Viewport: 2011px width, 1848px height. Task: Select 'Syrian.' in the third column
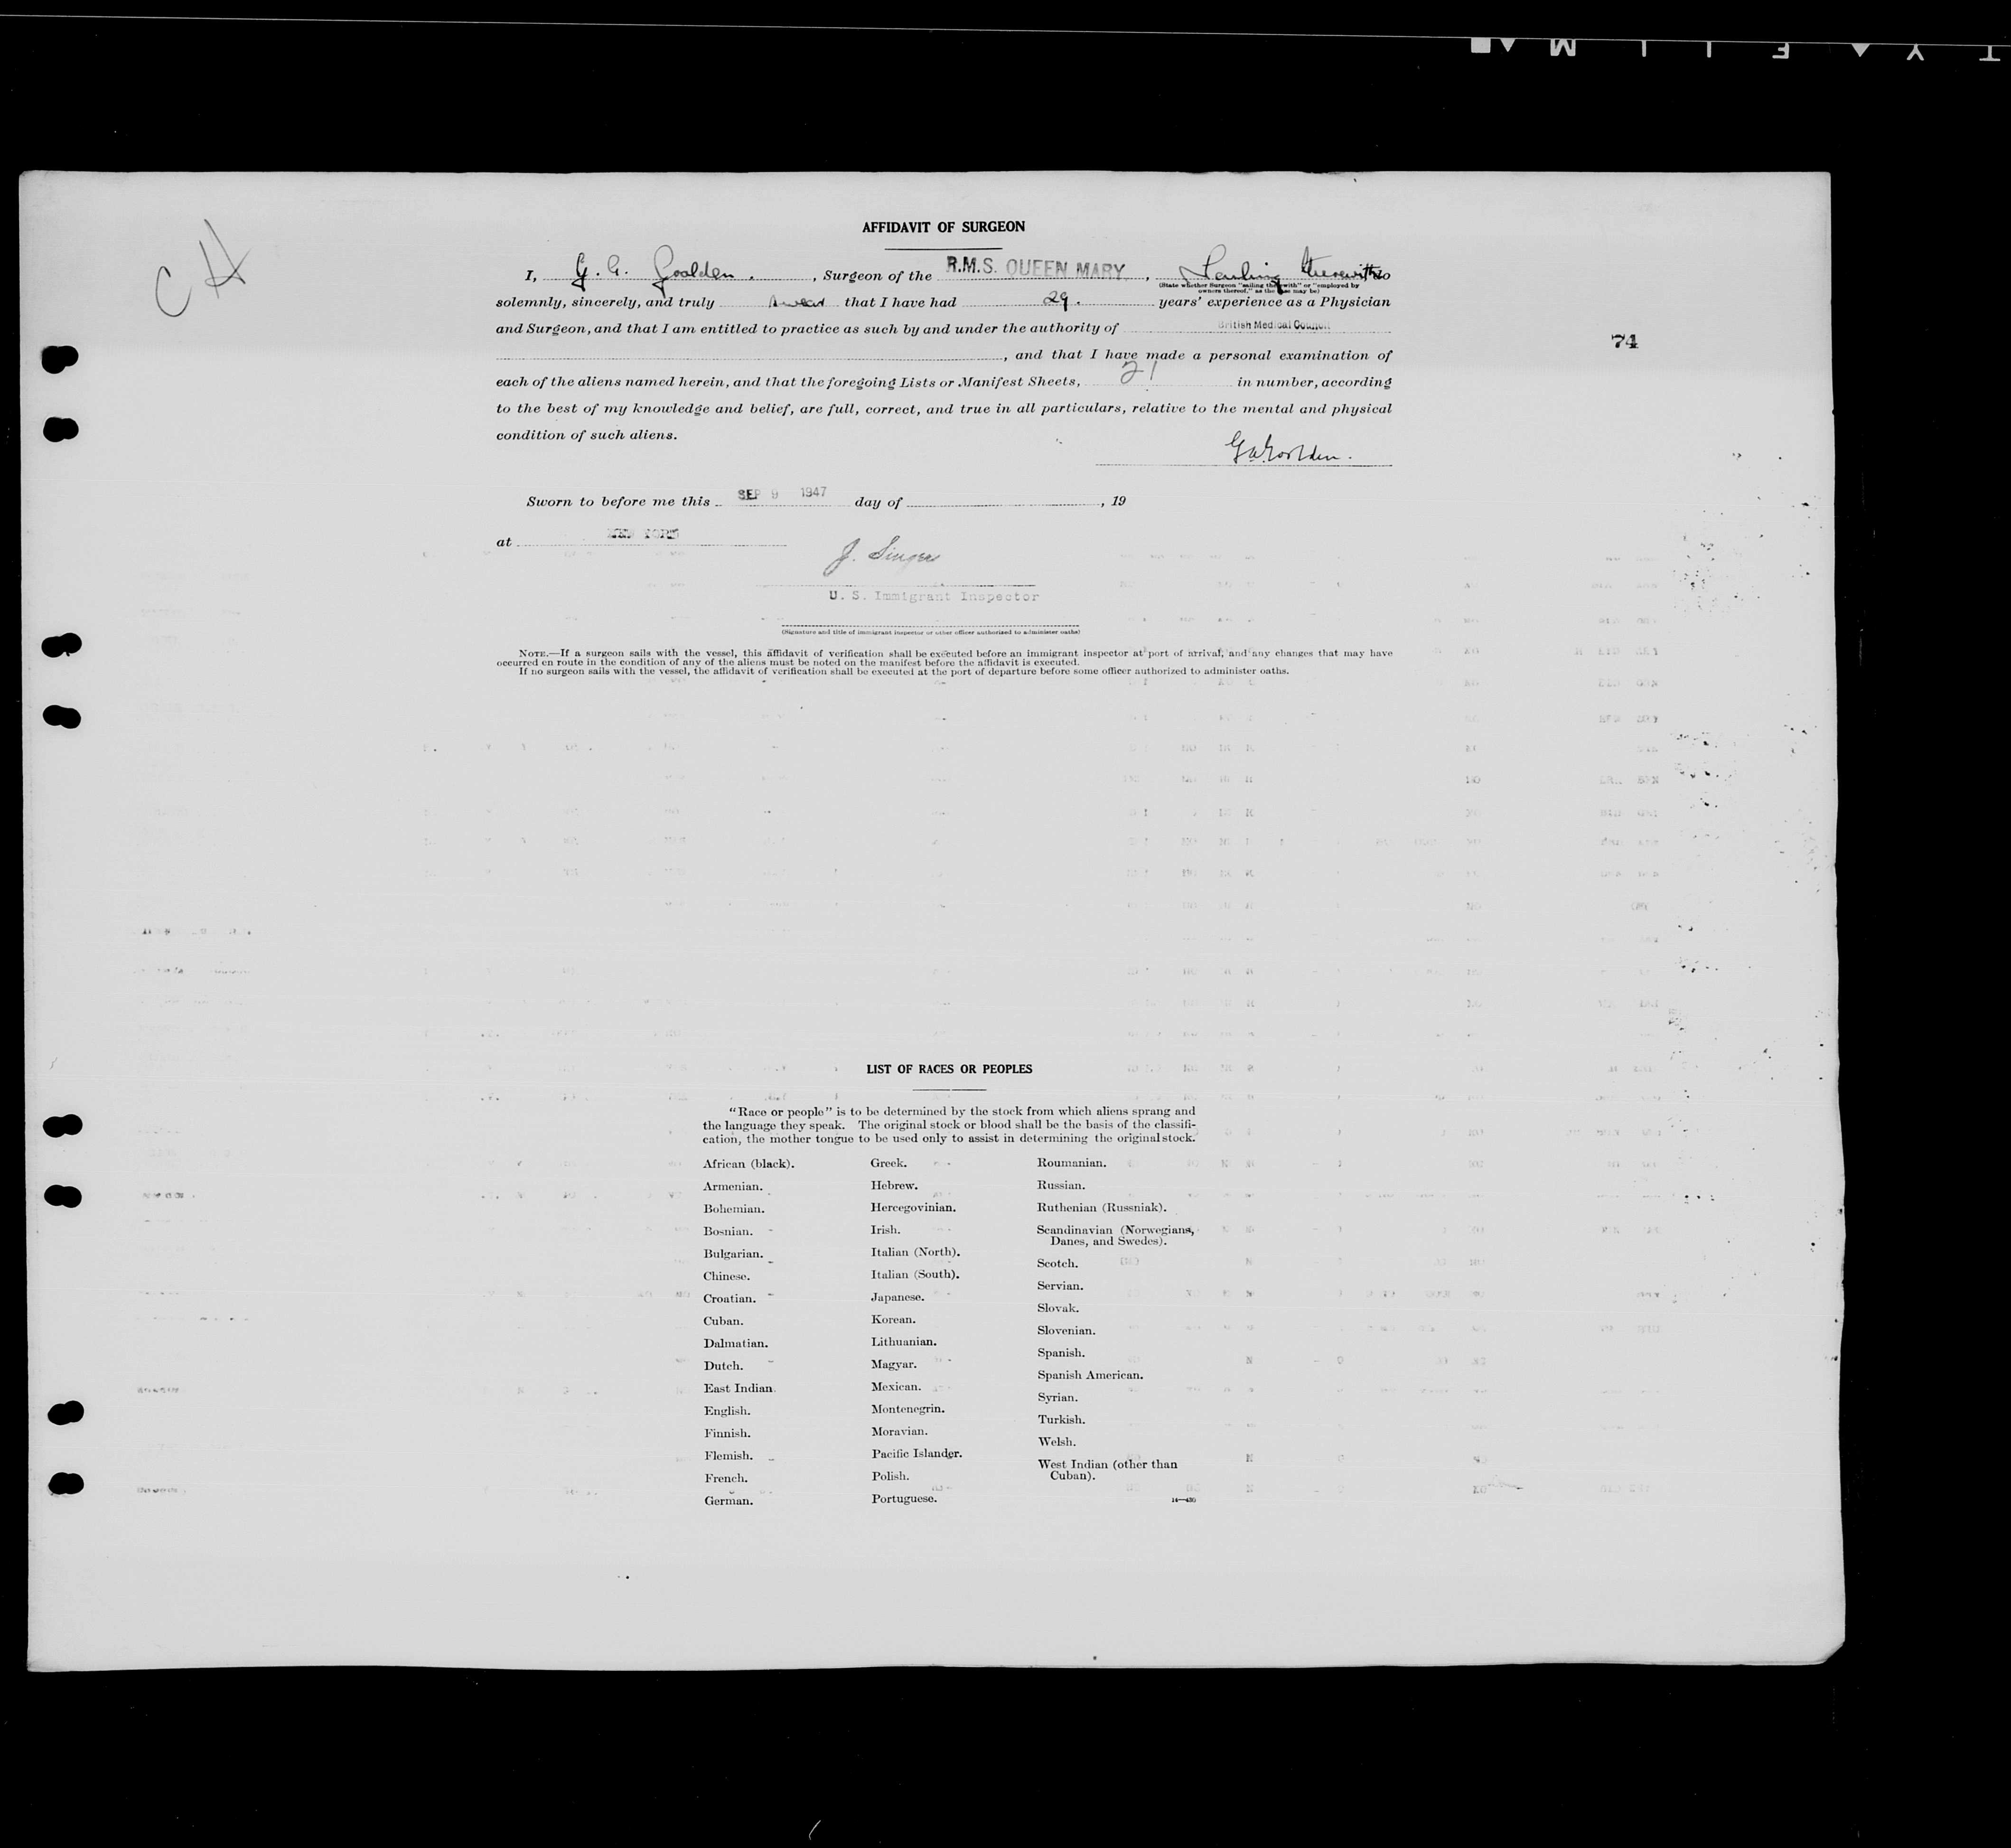pyautogui.click(x=1057, y=1398)
